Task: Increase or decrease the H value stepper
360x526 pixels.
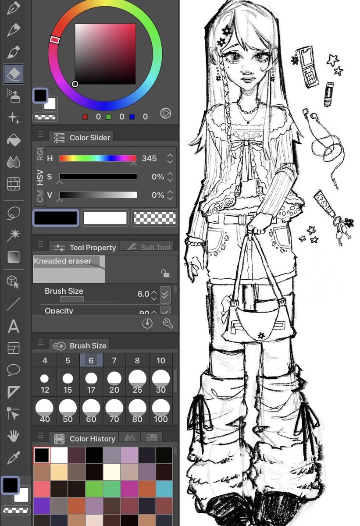Action: tap(170, 158)
